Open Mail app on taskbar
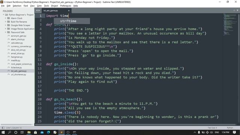The image size is (240, 135). tap(42, 132)
